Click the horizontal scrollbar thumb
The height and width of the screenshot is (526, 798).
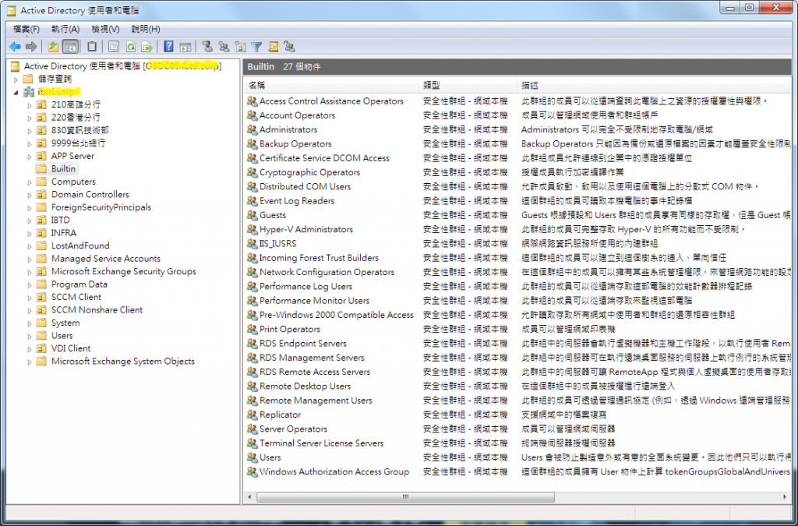405,497
